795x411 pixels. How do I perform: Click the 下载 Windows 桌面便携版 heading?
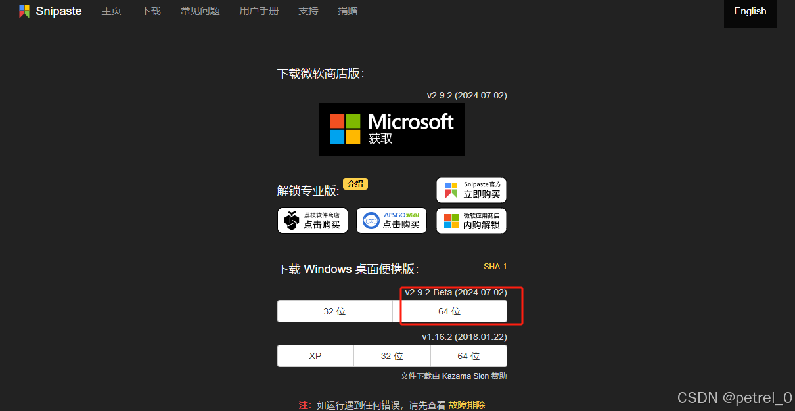click(348, 269)
